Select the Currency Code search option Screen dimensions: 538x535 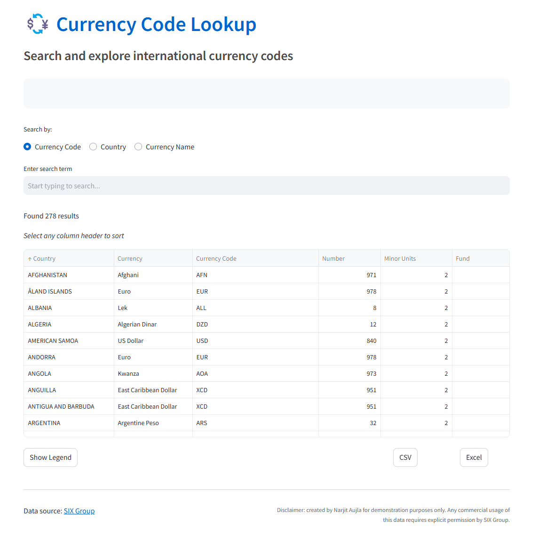(27, 147)
